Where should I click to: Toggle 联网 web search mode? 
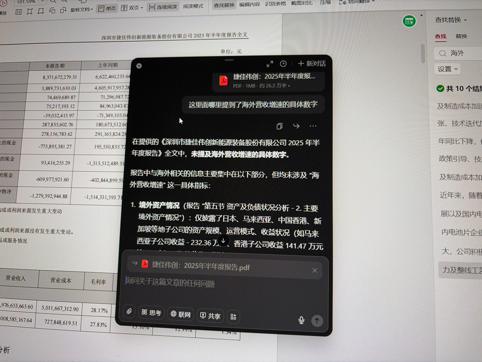click(181, 314)
